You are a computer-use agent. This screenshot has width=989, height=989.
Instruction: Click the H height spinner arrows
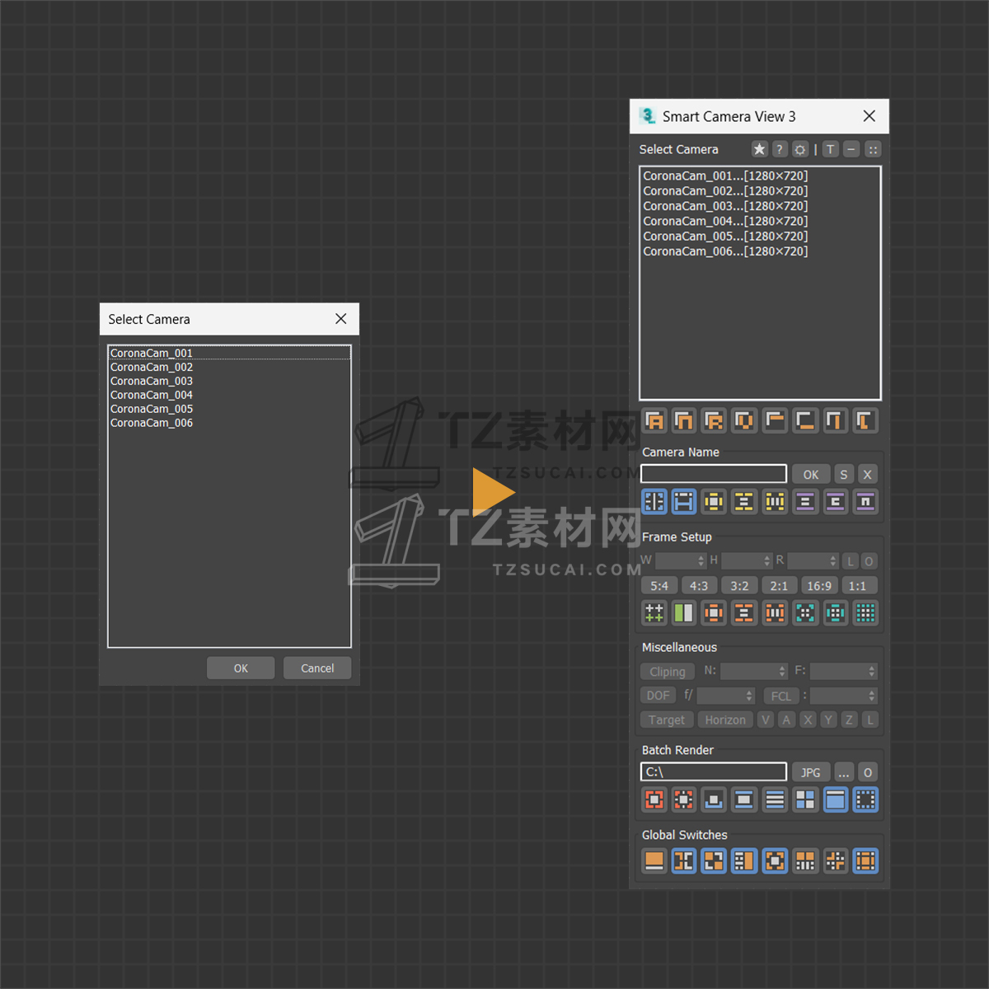(x=767, y=561)
